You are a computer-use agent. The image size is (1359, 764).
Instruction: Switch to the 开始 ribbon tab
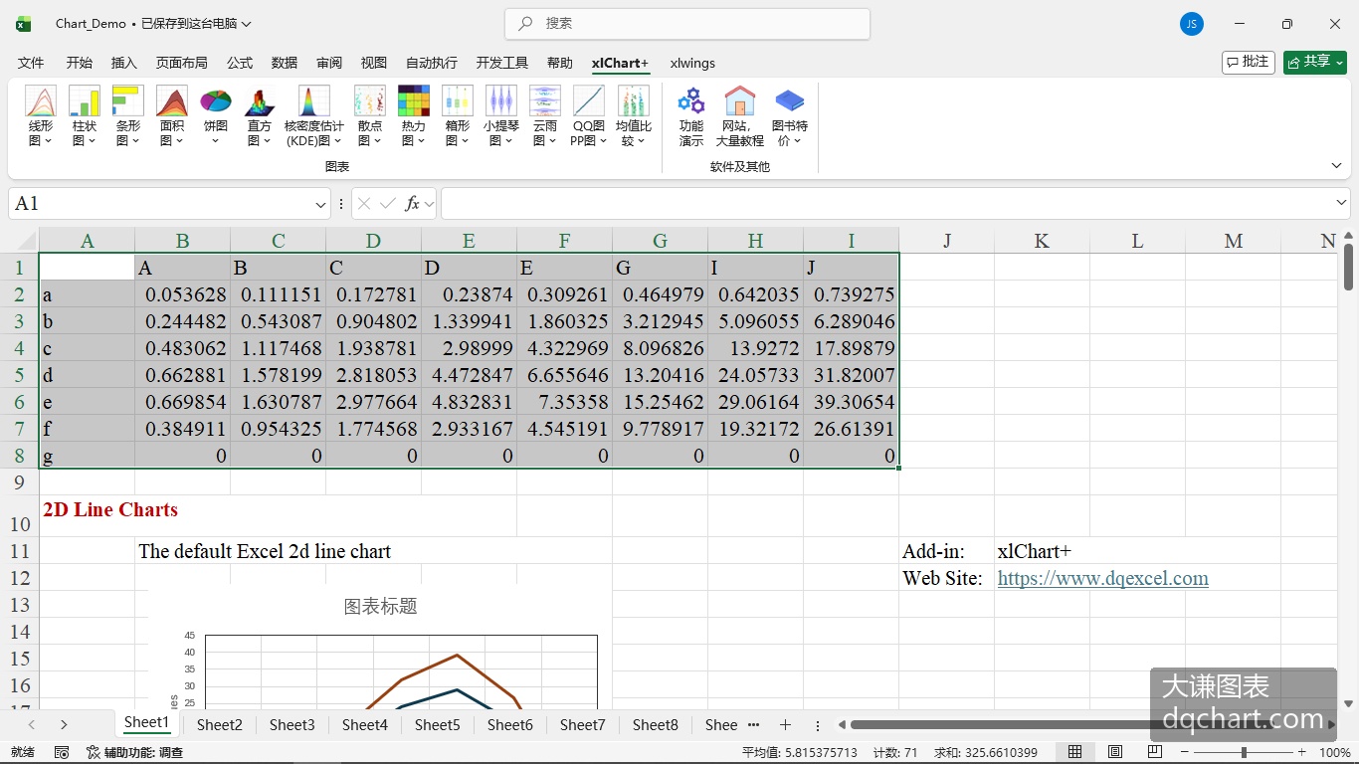(80, 63)
